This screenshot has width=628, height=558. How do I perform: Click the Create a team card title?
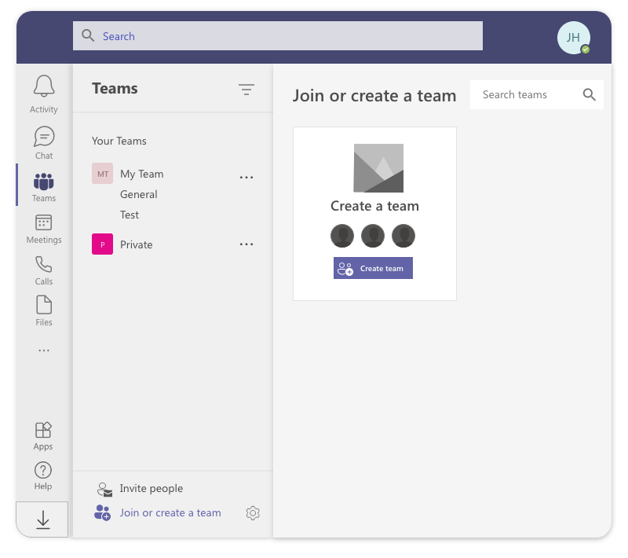(375, 206)
